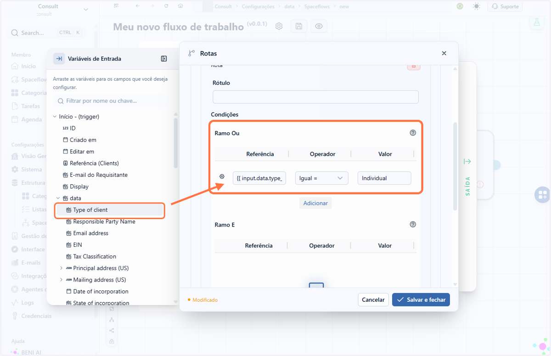This screenshot has height=356, width=551.
Task: Click the Rotas dialog vertical scrollbar
Action: click(x=455, y=166)
